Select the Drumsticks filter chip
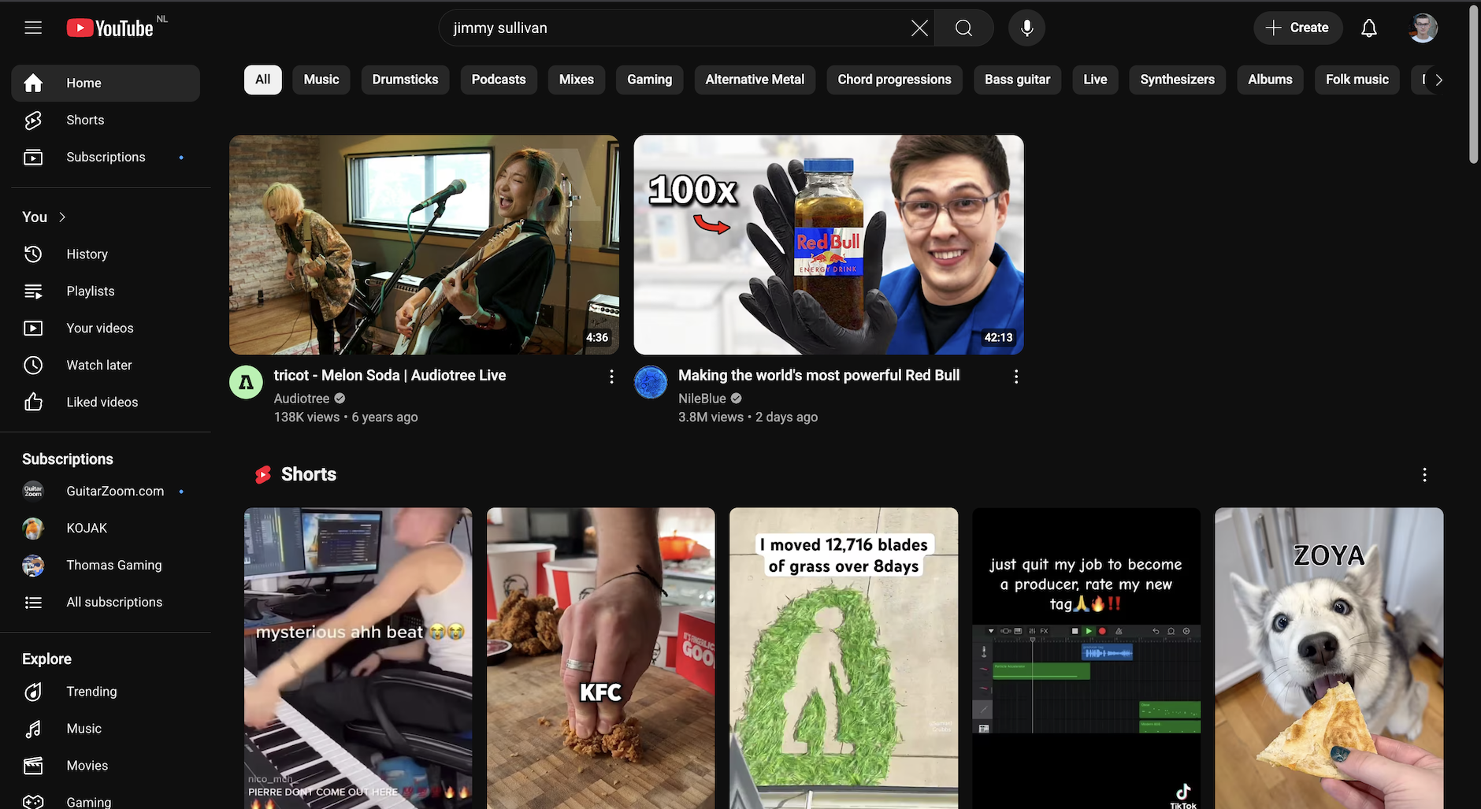Screen dimensions: 1481x809 coord(405,80)
